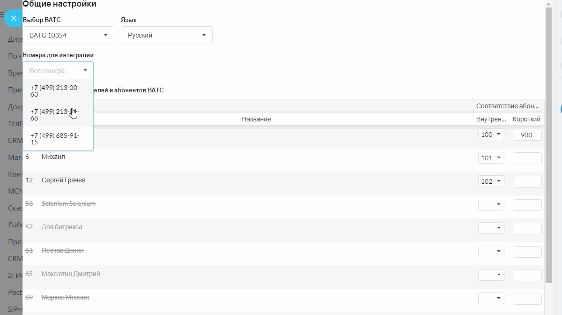Open internal number dropdown for Сергей Грачев
The image size is (562, 315).
(491, 181)
